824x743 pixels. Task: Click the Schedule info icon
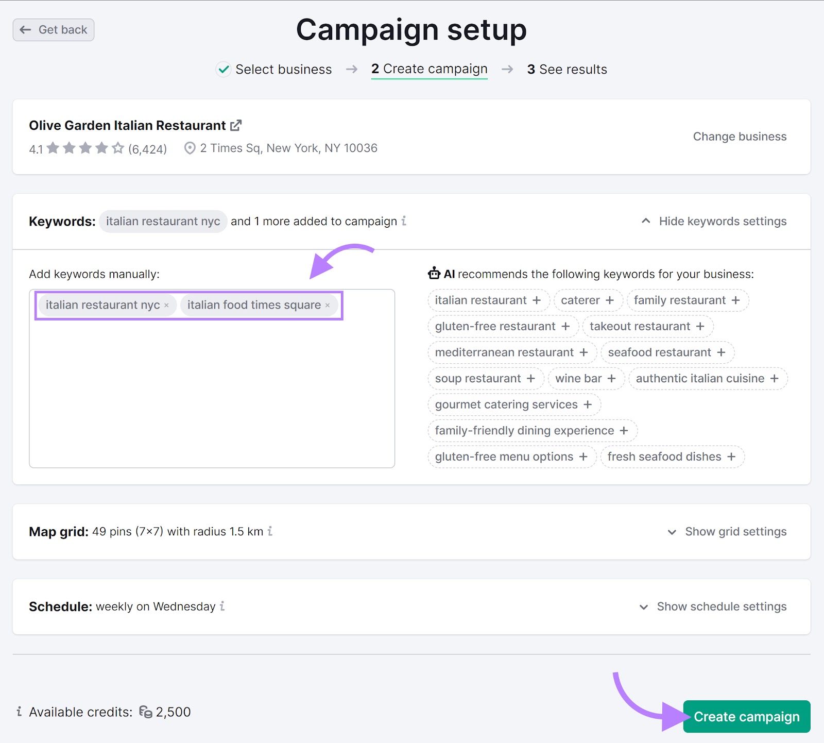tap(222, 606)
